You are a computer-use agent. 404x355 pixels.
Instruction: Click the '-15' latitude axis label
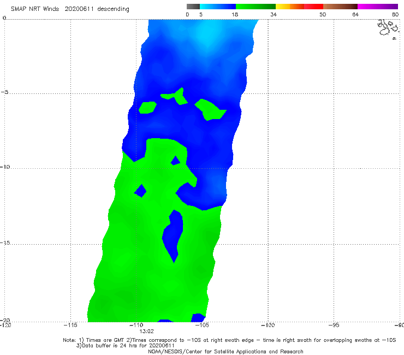click(5, 242)
